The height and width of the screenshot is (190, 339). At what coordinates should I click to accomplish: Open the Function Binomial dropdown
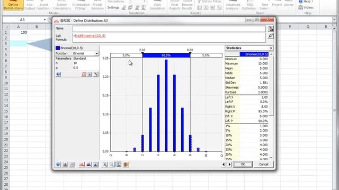click(96, 53)
